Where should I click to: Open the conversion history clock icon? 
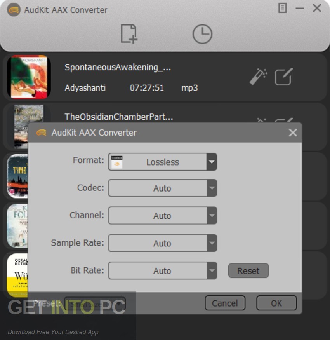[202, 34]
